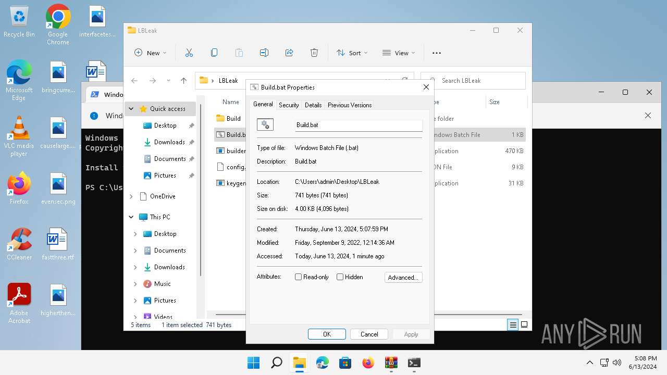Click the Copy icon in Explorer toolbar
667x375 pixels.
coord(214,53)
